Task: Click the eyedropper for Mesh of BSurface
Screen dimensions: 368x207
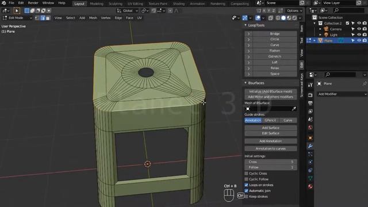Action: (294, 109)
